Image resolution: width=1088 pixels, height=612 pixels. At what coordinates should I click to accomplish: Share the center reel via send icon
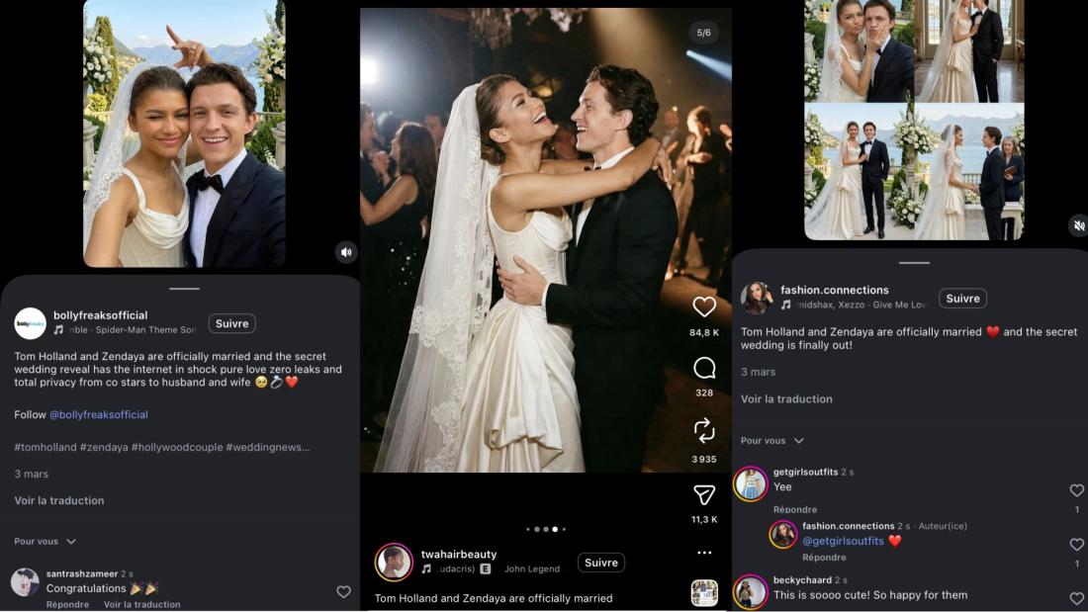click(x=704, y=494)
